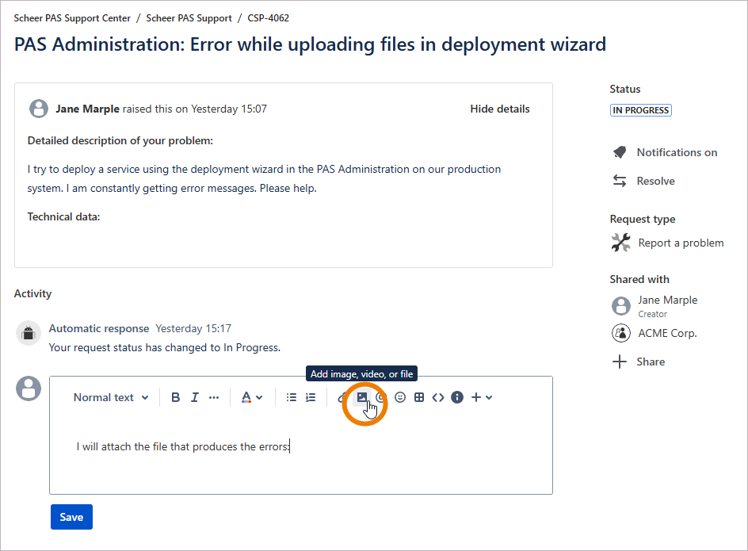Click Report a problem request type text
Viewport: 748px width, 551px height.
[x=681, y=243]
